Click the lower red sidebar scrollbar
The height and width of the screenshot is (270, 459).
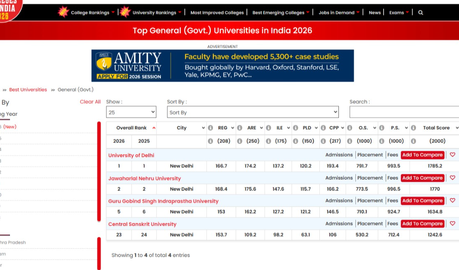point(99,253)
